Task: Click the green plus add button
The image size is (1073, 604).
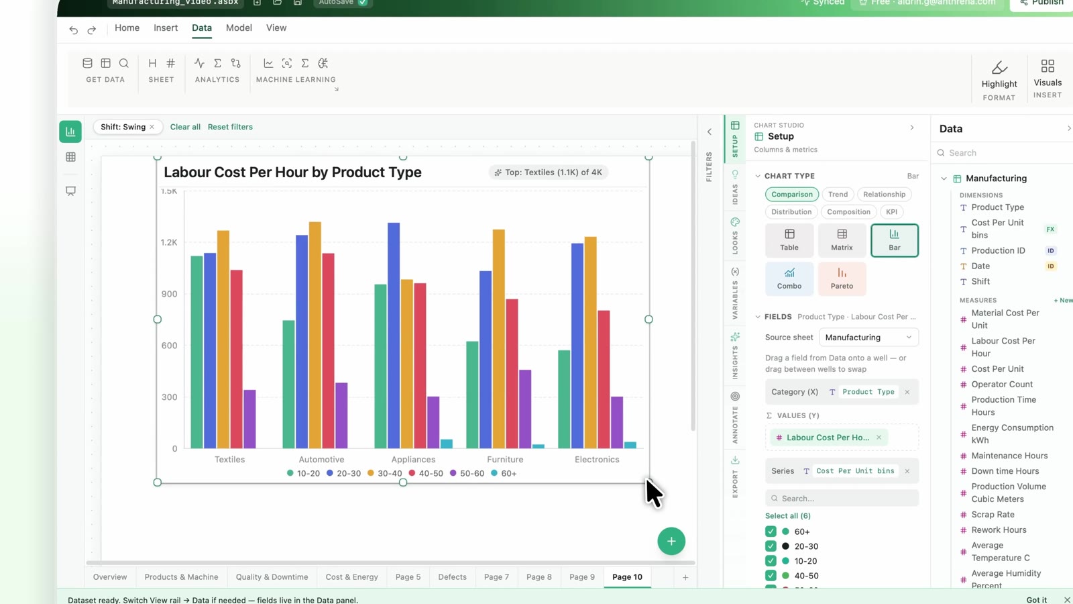Action: click(671, 541)
